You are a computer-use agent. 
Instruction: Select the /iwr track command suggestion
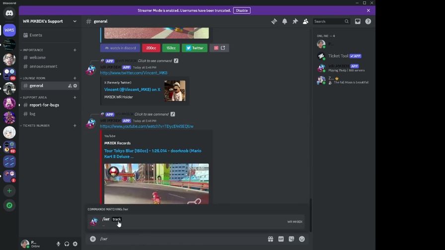(196, 222)
